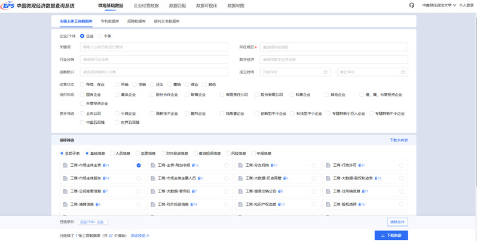Select the 个体 radio option

[100, 36]
